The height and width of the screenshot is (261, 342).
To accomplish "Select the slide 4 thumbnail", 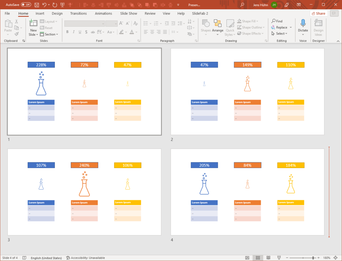I will (247, 192).
